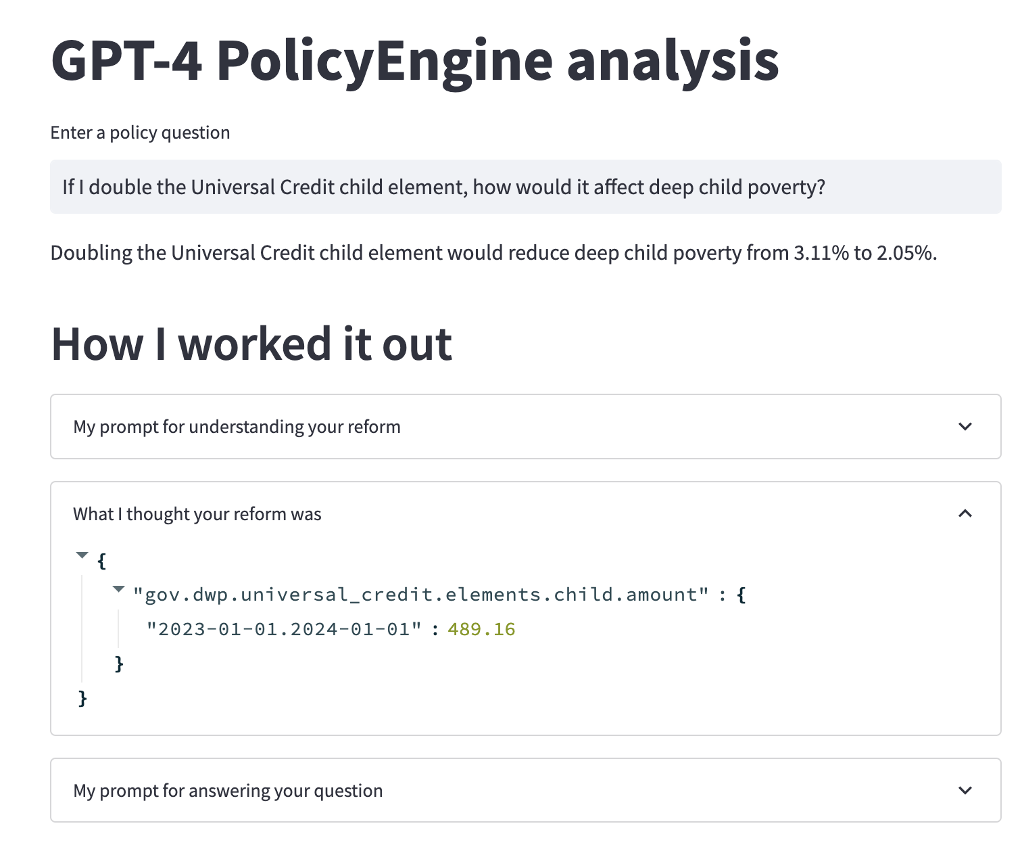Select the gov.dwp.universal_credit.elements.child.amount key
The height and width of the screenshot is (851, 1022).
tap(420, 595)
